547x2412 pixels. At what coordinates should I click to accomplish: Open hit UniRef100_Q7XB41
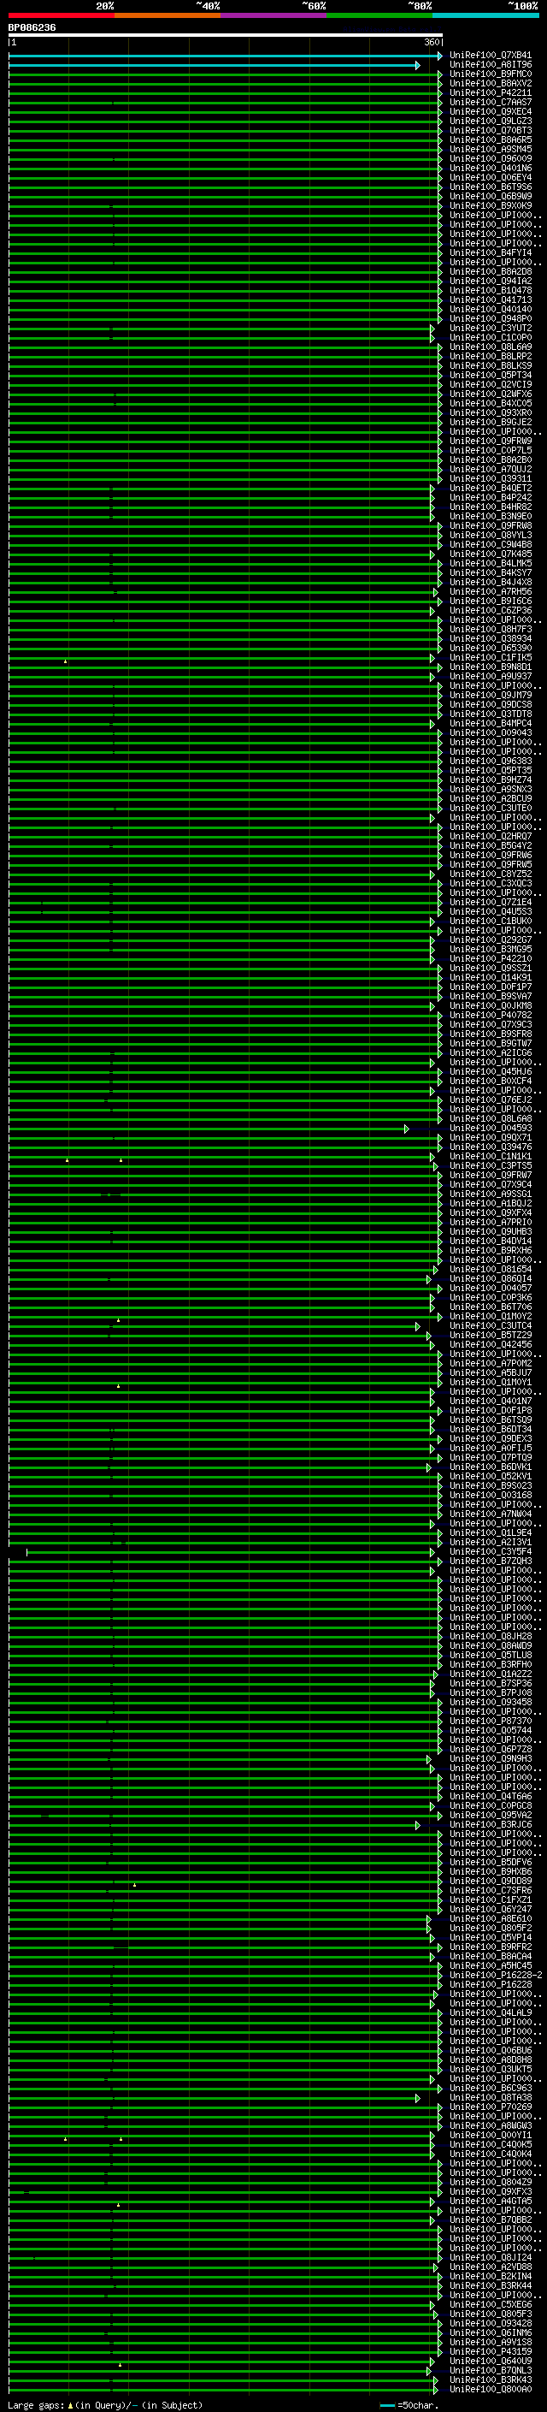click(x=491, y=56)
